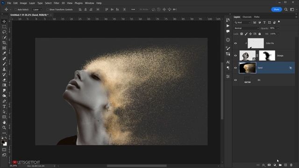Select the Lasso tool

[x=4, y=32]
